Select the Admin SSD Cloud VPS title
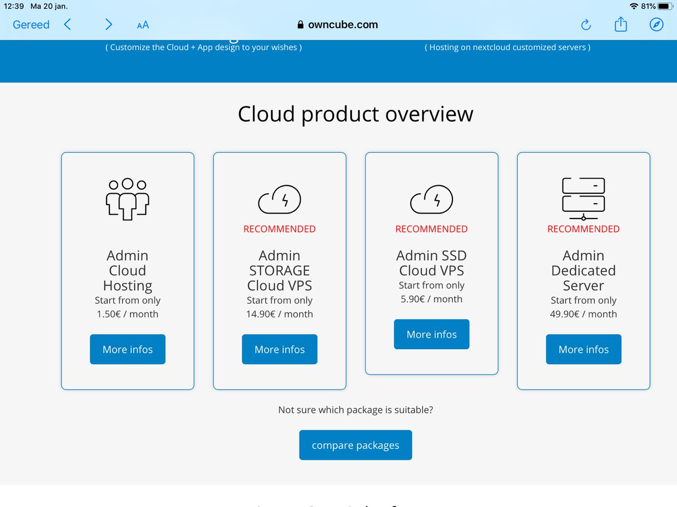The image size is (677, 507). point(432,263)
